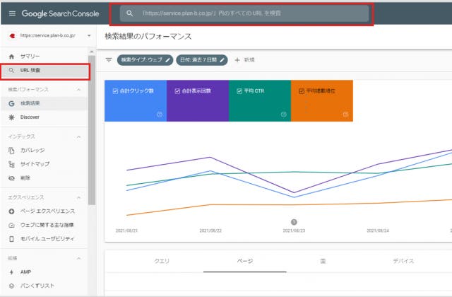452x297 pixels.
Task: Open Discover report
Action: (x=44, y=117)
